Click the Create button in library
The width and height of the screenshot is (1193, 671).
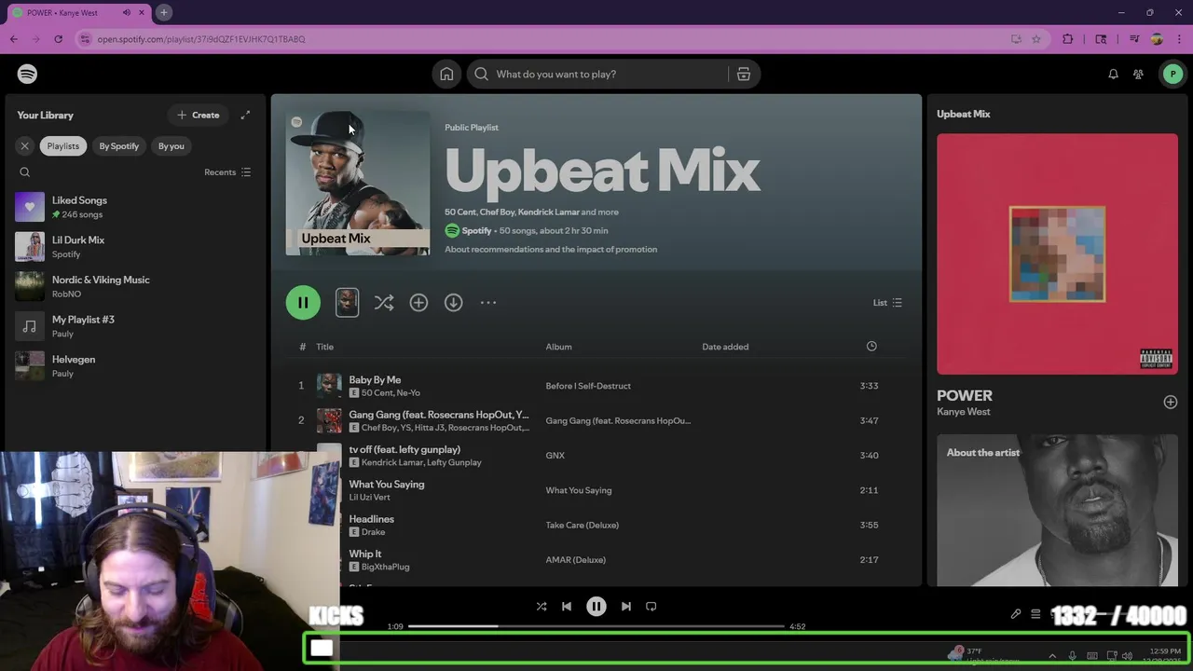[199, 115]
